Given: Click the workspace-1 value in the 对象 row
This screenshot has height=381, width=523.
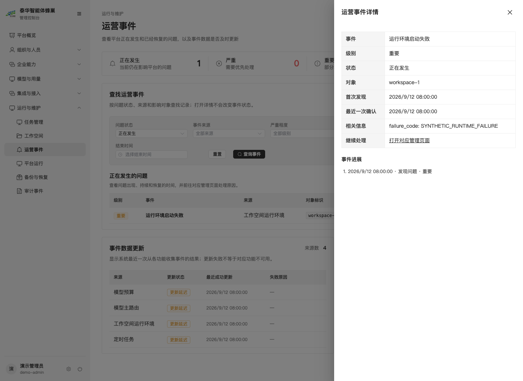Looking at the screenshot, I should click(404, 82).
